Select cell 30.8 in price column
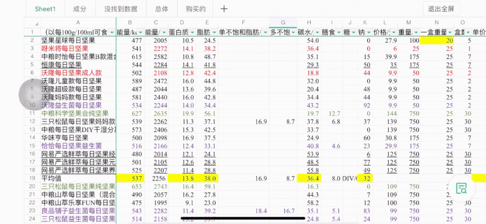486x224 pixels. pyautogui.click(x=385, y=138)
